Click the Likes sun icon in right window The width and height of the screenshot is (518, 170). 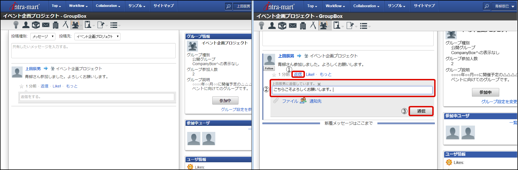449,162
